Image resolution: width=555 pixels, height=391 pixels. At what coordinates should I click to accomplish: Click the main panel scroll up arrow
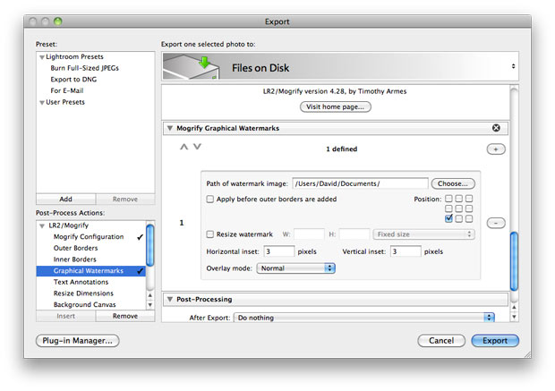coord(514,307)
